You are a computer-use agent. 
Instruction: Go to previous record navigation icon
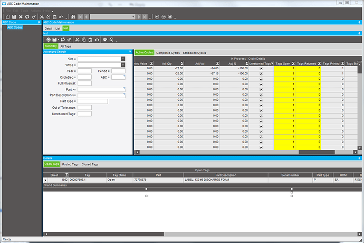pos(87,17)
